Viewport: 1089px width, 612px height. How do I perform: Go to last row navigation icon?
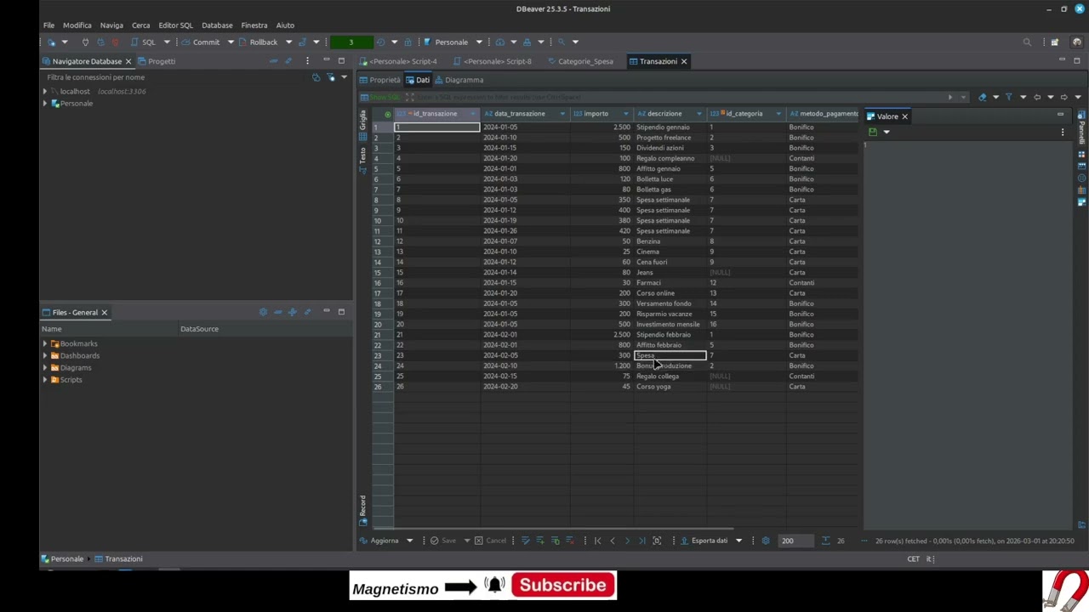(x=642, y=541)
